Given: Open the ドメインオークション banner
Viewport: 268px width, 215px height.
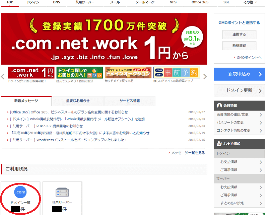Looking at the screenshot, I should 128,73.
